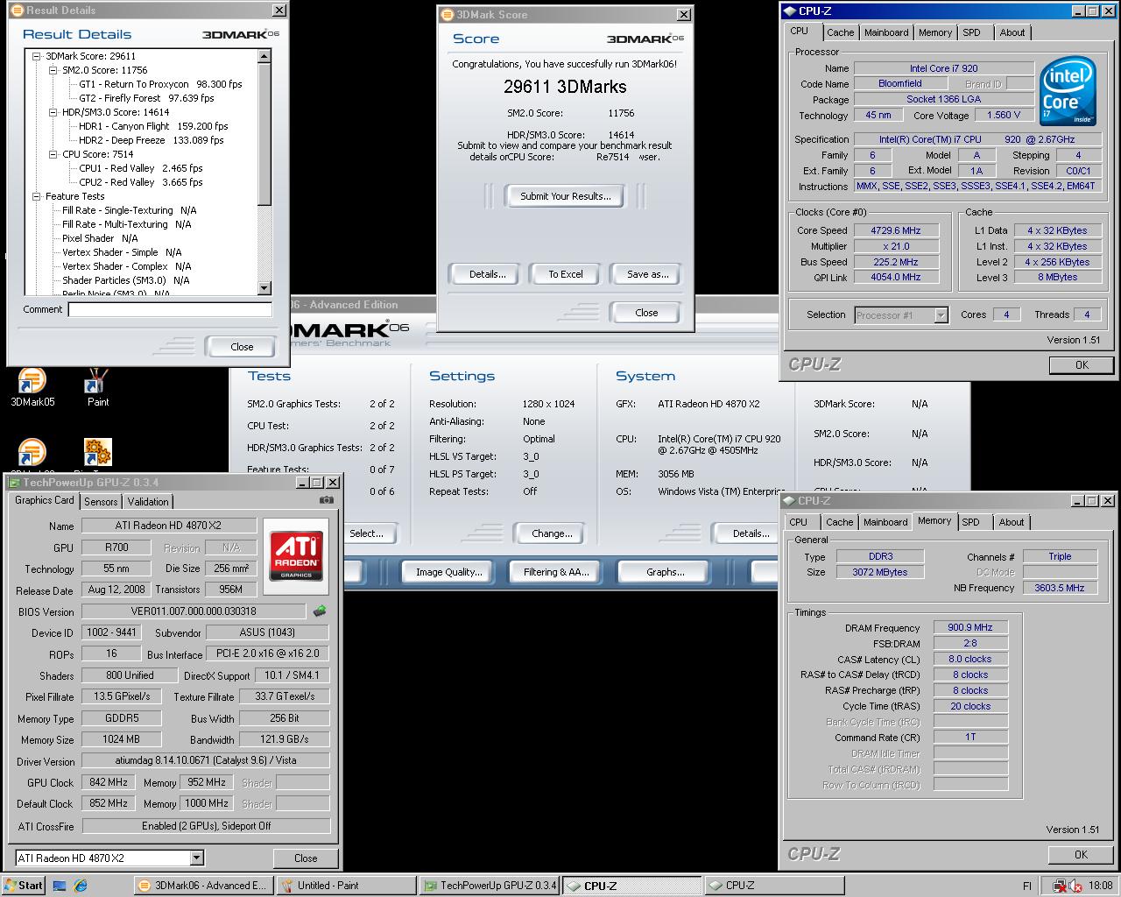Click the Start button on the taskbar
This screenshot has width=1121, height=897.
[x=23, y=886]
